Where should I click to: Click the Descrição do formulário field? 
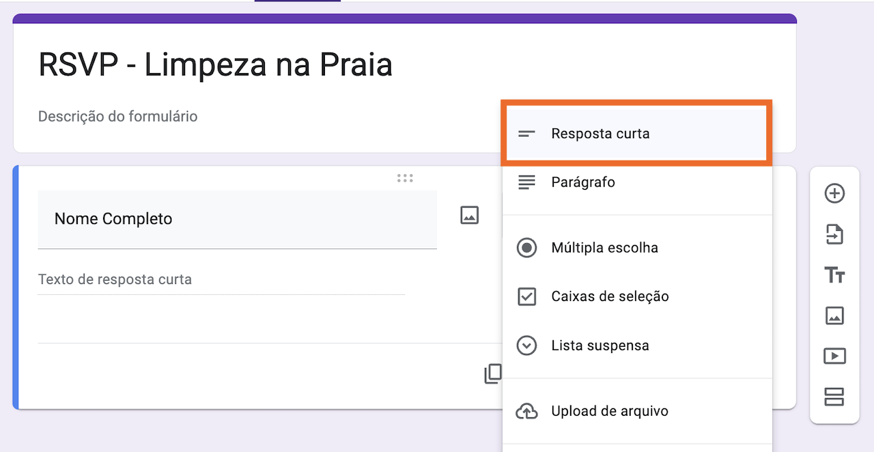pos(117,117)
